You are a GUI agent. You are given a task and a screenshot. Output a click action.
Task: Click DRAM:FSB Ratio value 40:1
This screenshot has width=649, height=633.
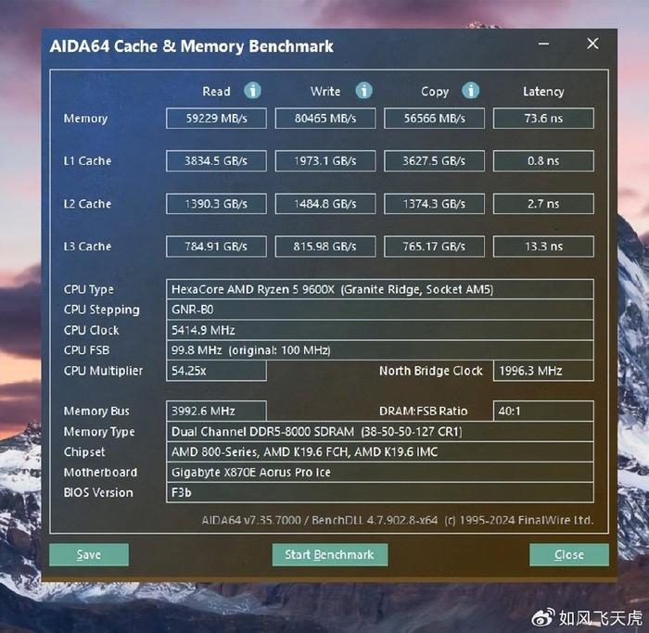click(x=543, y=411)
